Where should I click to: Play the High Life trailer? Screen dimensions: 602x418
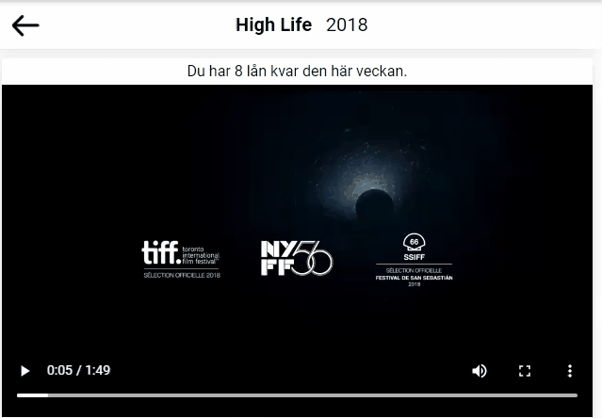24,371
